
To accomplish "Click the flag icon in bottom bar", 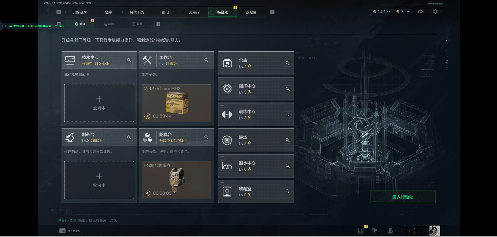I will 375,231.
